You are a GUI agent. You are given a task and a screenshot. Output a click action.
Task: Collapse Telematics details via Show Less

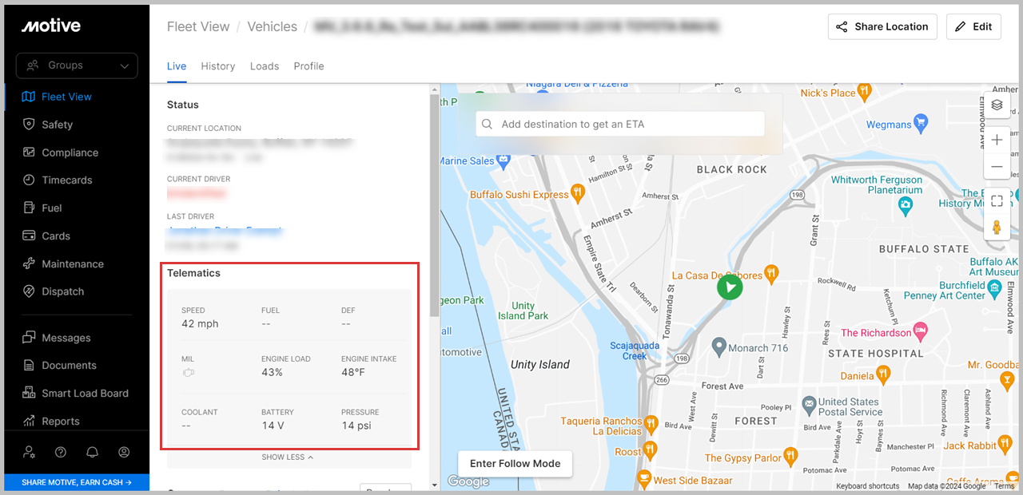[289, 455]
